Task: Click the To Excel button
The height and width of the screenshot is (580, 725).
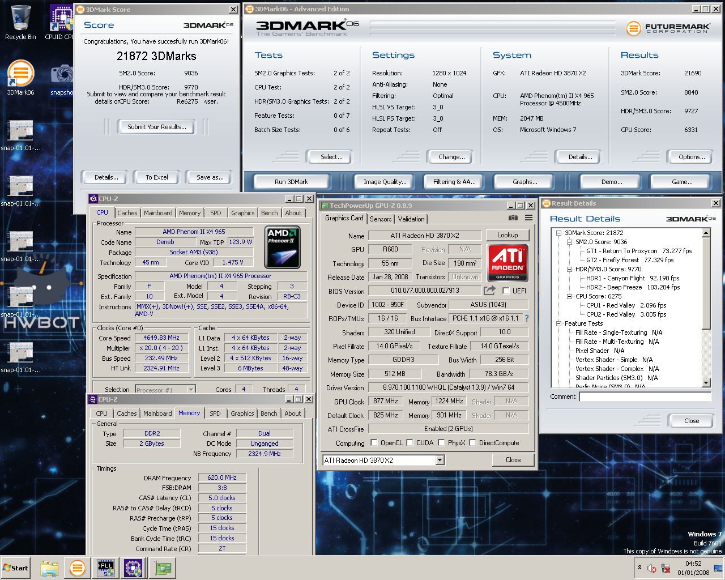Action: [x=157, y=177]
